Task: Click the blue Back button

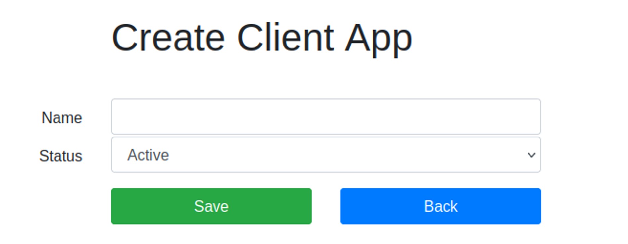Action: click(x=441, y=206)
